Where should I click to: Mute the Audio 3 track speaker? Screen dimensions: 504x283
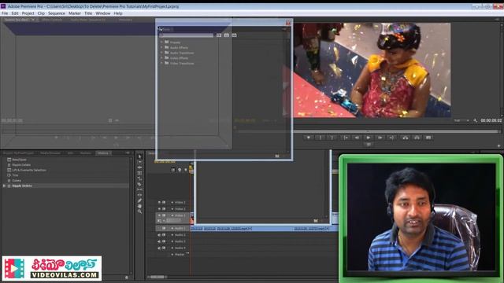(x=159, y=241)
